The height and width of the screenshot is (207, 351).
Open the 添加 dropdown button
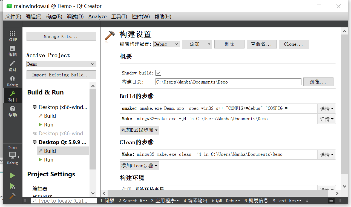[x=197, y=44]
